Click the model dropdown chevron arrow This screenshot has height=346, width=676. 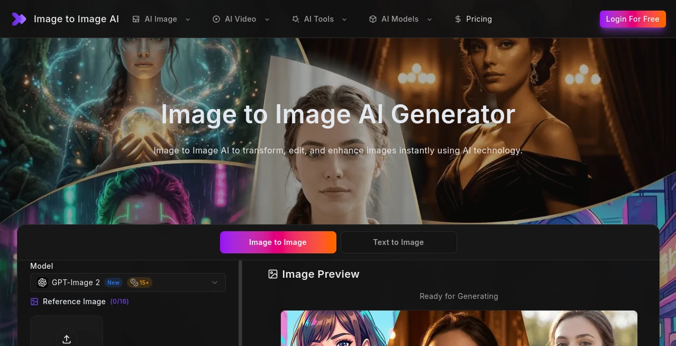coord(215,283)
